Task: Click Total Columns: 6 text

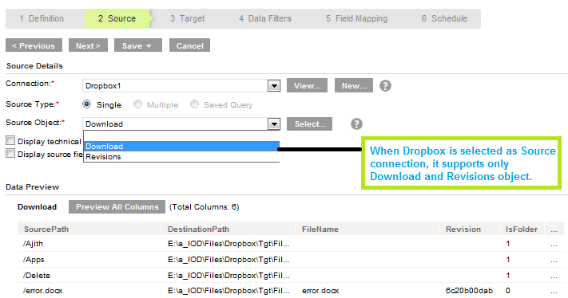Action: click(x=205, y=207)
